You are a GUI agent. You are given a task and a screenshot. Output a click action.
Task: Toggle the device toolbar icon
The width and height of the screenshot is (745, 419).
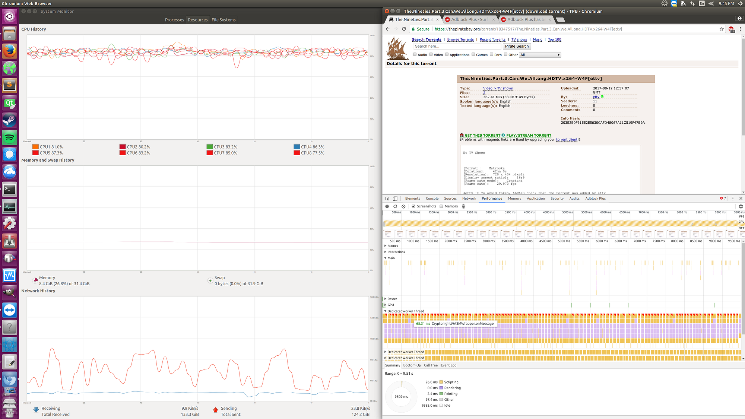(x=395, y=199)
